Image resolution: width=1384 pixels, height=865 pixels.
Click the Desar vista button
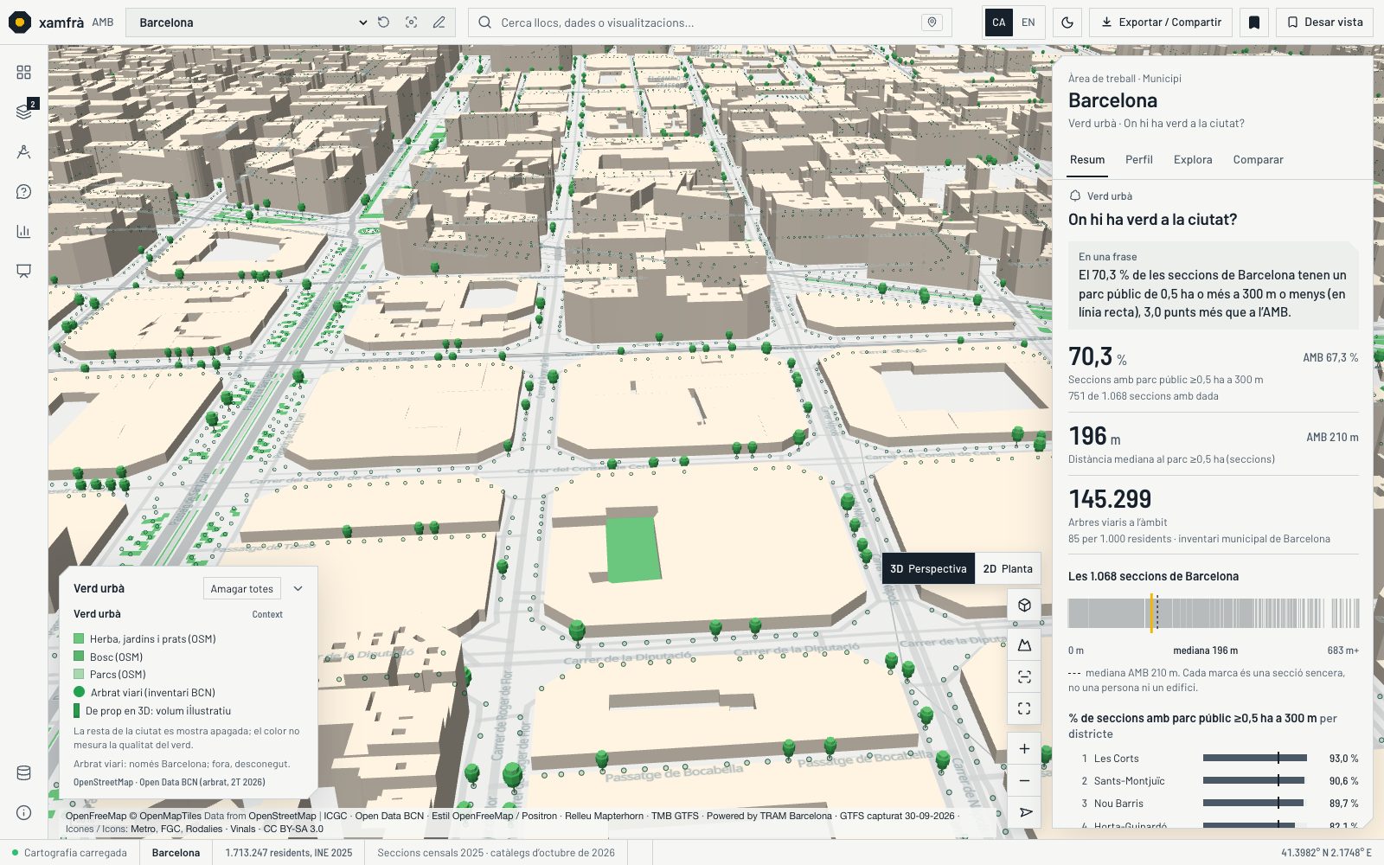click(x=1325, y=22)
